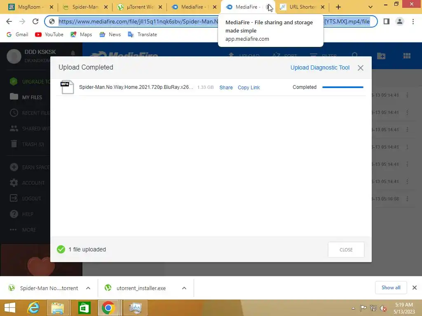This screenshot has width=422, height=316.
Task: Open MY FILES in MediaFire sidebar
Action: [26, 97]
